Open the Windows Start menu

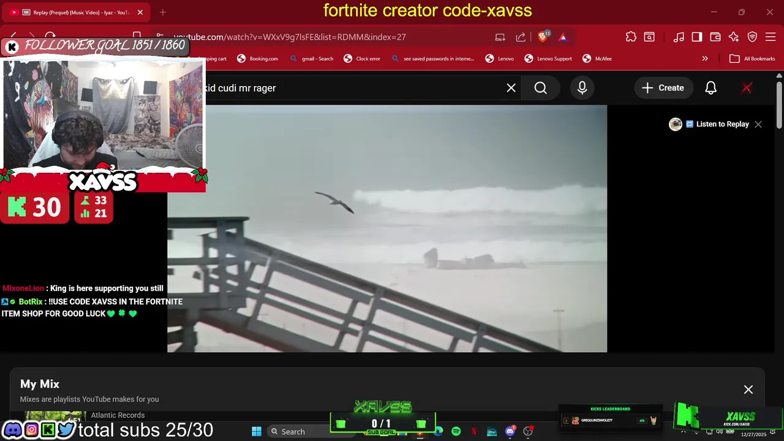(257, 431)
